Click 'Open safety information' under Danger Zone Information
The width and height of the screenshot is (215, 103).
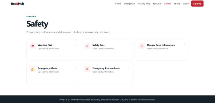click(158, 49)
